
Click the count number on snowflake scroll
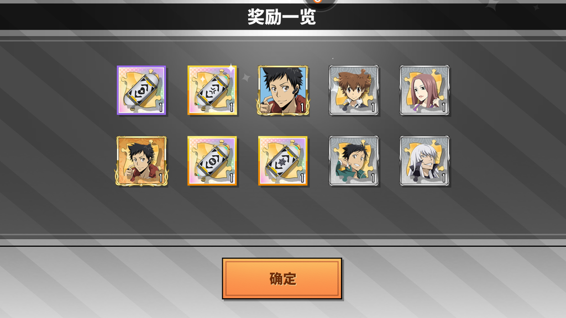pos(302,178)
